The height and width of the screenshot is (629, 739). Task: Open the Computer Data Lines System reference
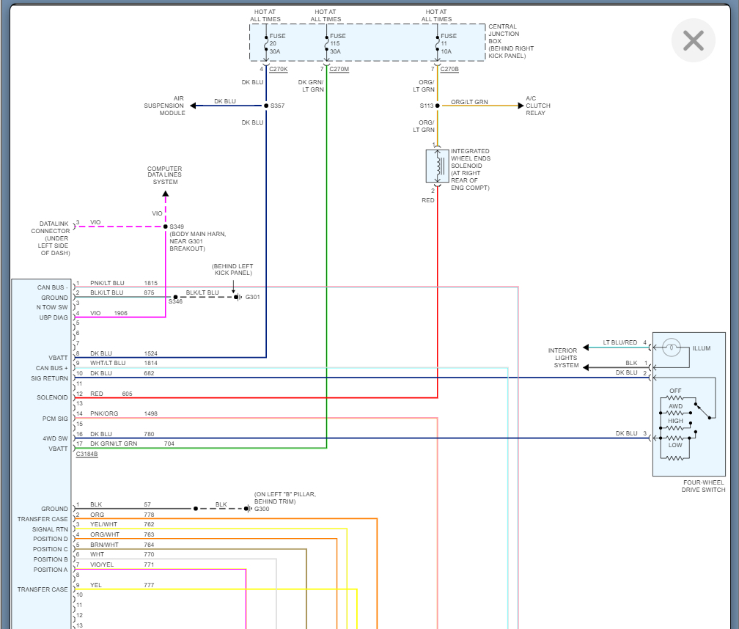click(x=164, y=175)
